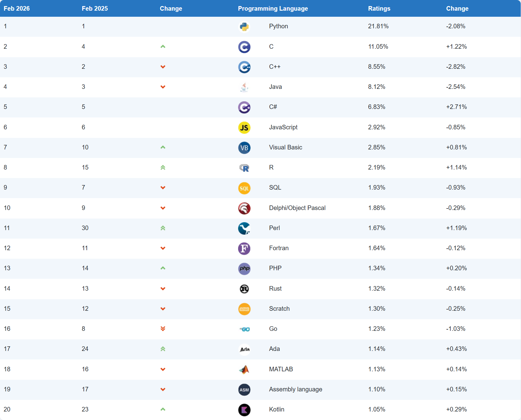The width and height of the screenshot is (521, 420).
Task: Click the Rust gear logo icon
Action: [244, 289]
